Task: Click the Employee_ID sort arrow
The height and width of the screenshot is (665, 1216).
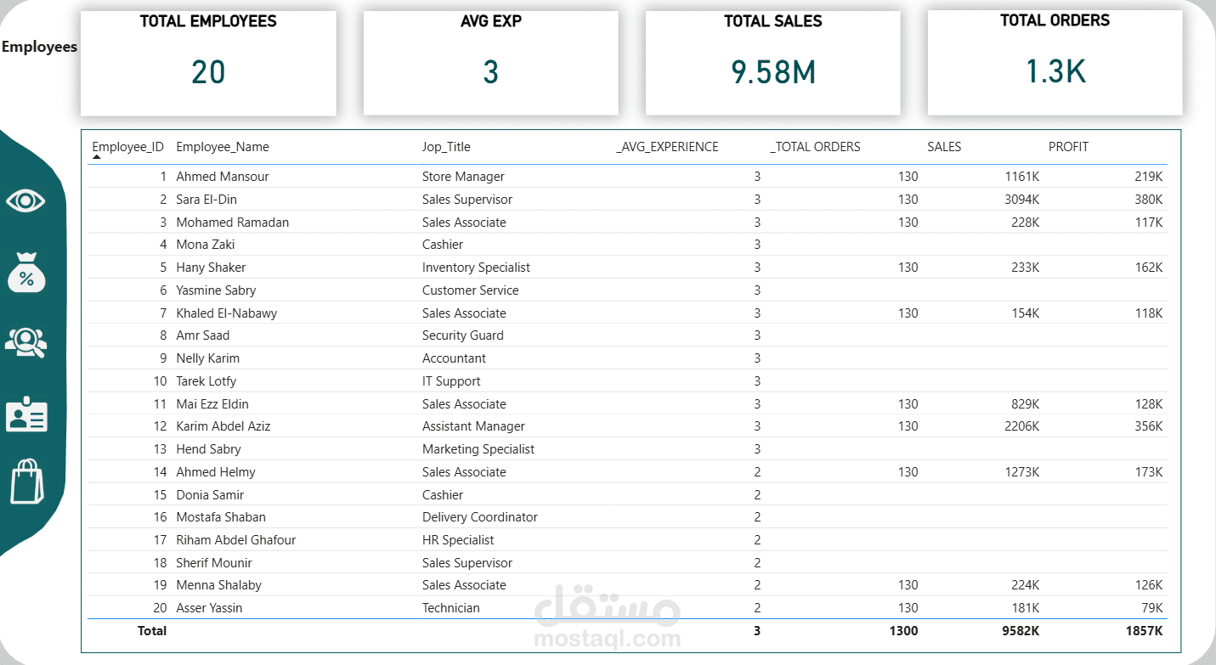Action: pos(97,157)
